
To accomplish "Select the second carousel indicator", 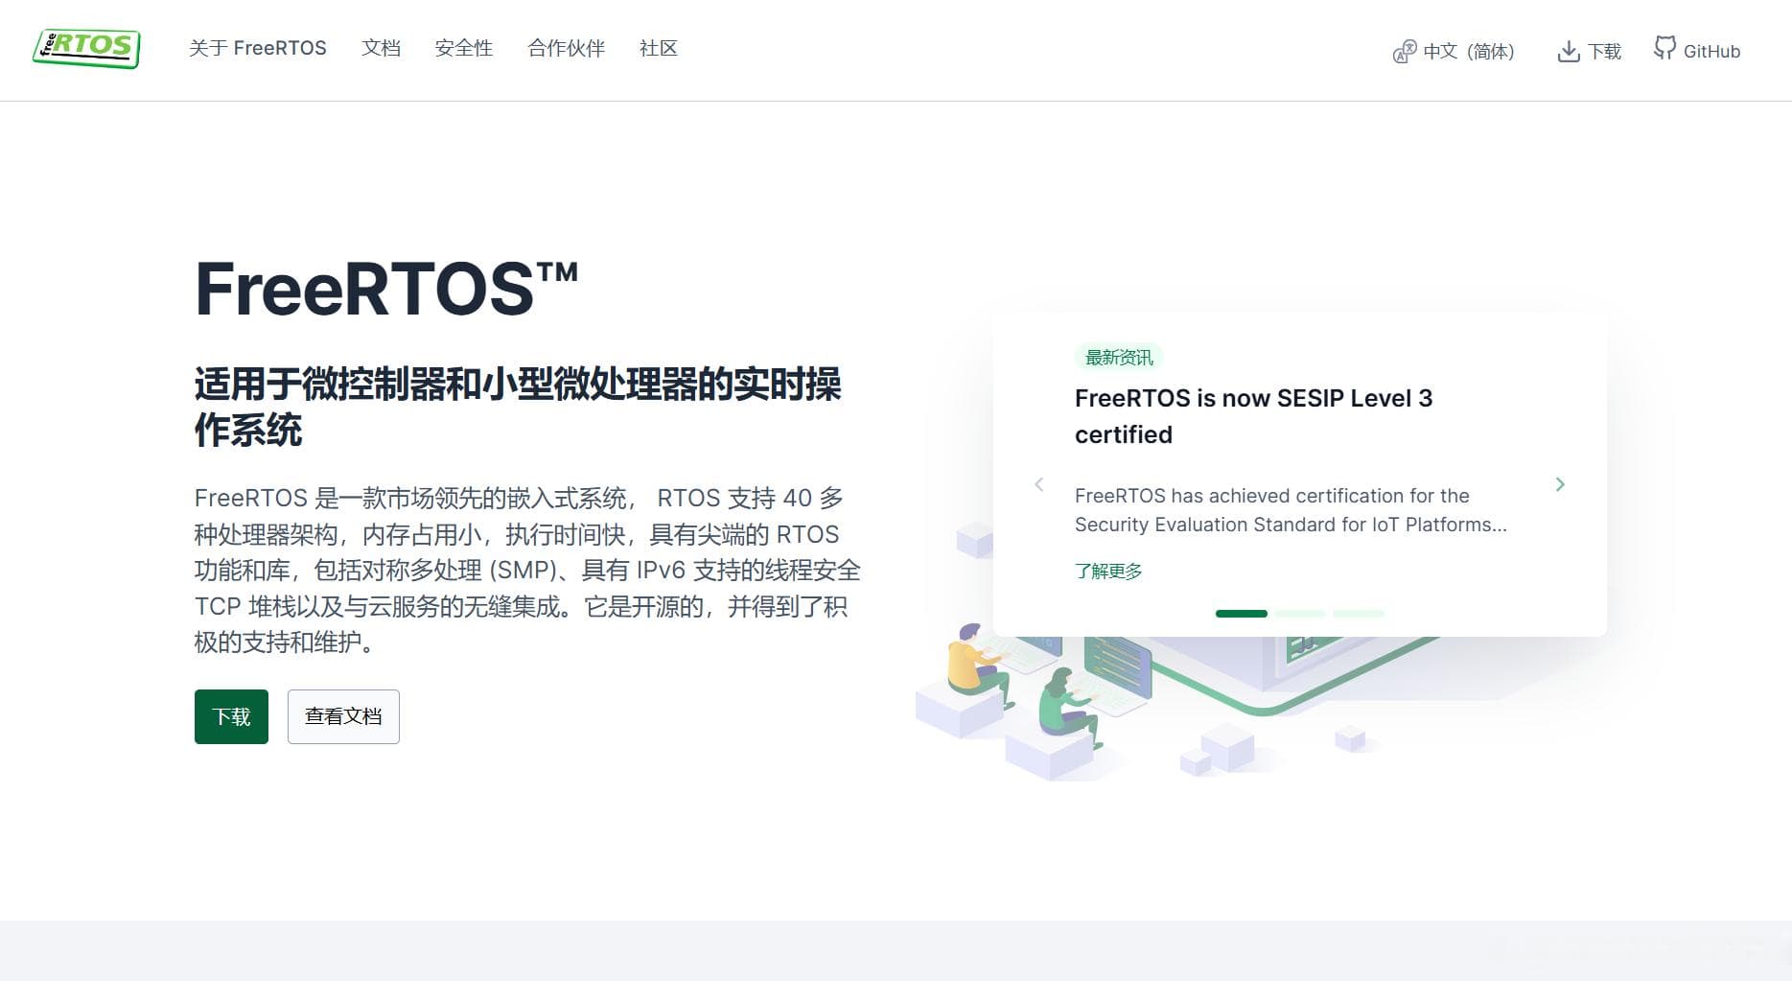I will tap(1300, 614).
